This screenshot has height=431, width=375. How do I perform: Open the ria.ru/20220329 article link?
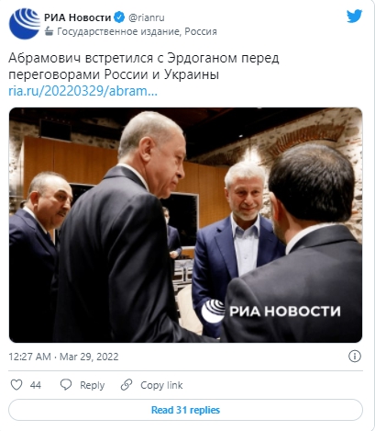pos(83,91)
